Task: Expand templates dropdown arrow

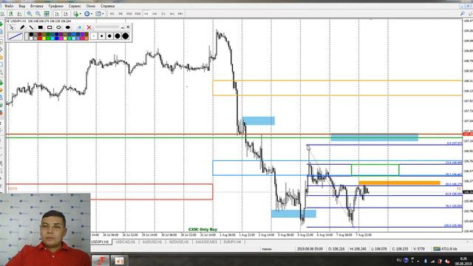Action: tap(103, 13)
